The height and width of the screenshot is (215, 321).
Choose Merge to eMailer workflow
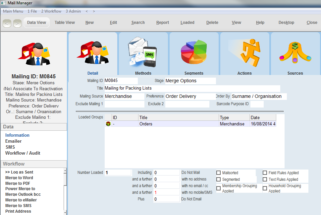tap(21, 200)
